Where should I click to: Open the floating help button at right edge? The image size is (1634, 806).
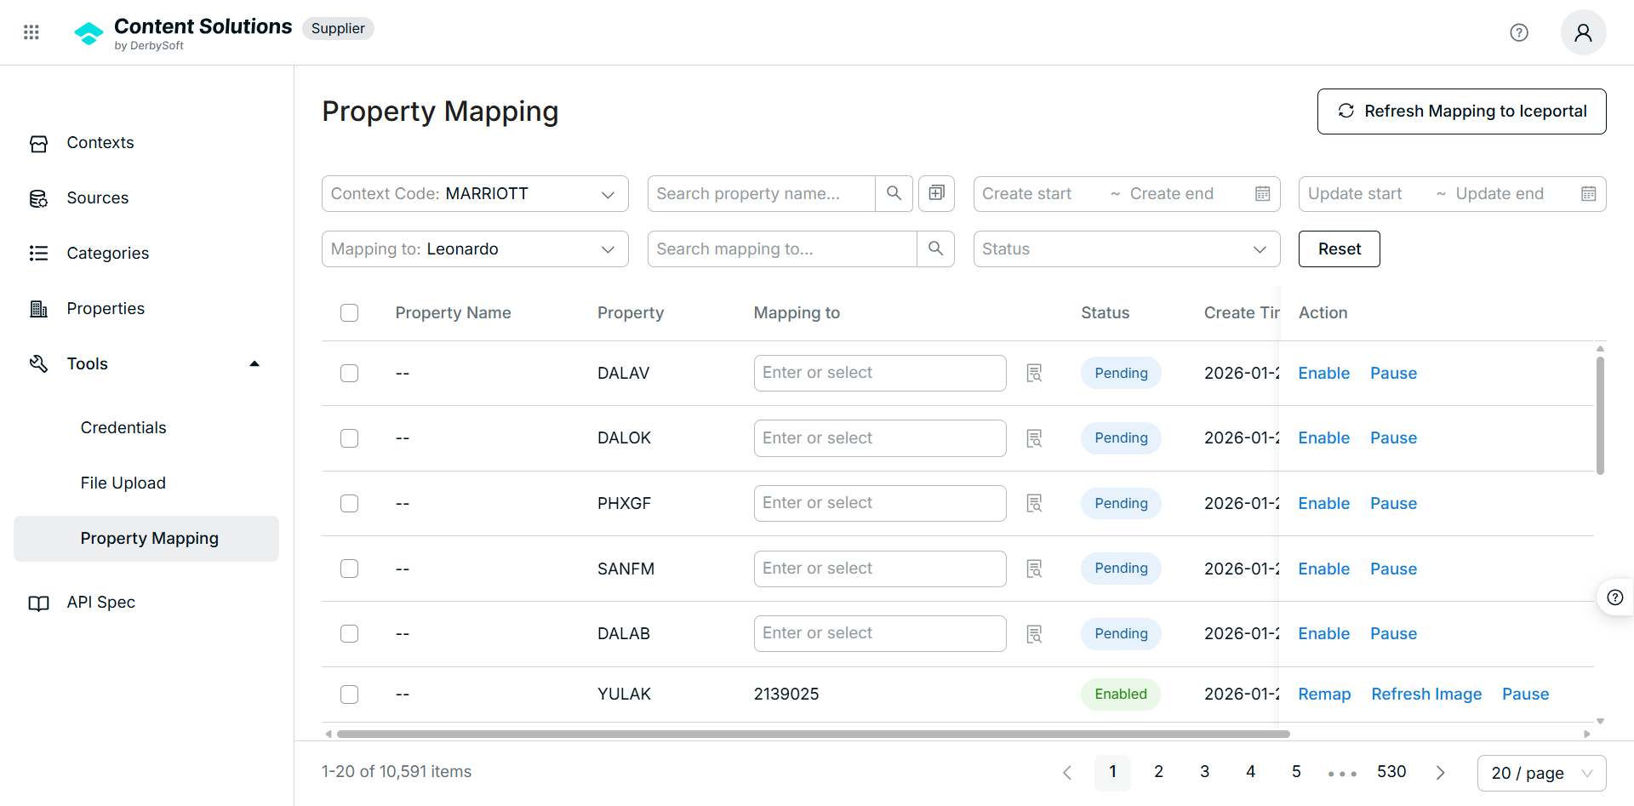(1614, 597)
